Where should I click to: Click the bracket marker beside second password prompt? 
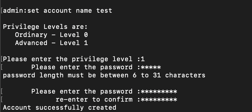click(2, 92)
